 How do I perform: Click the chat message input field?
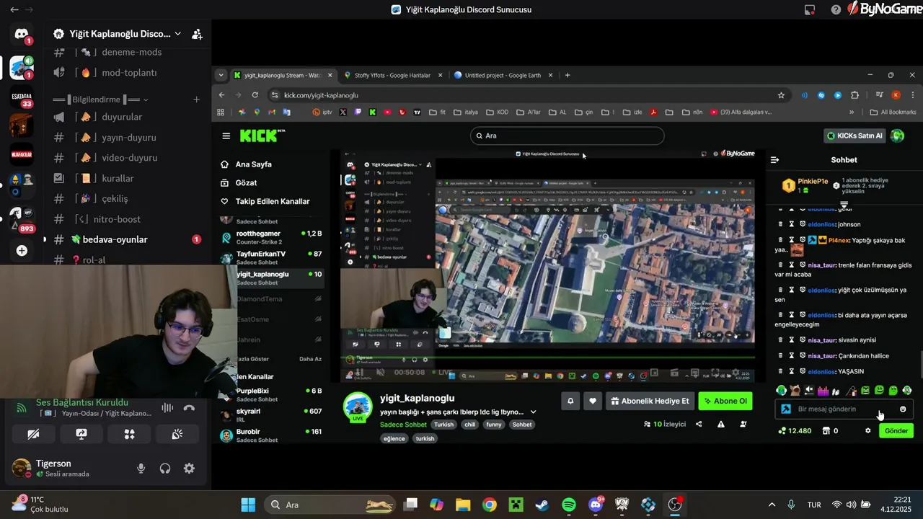[844, 409]
